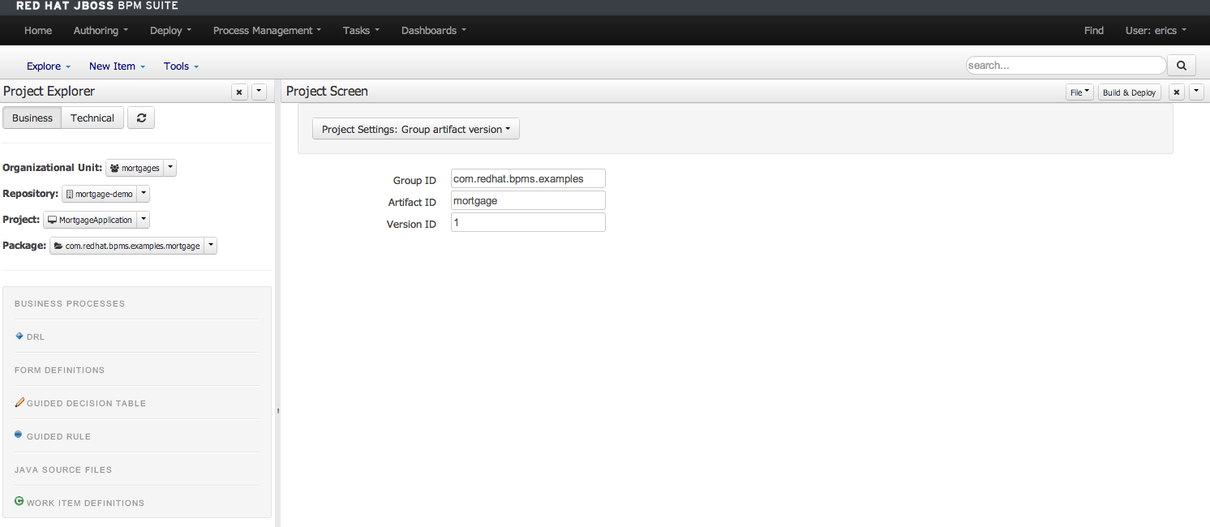This screenshot has height=527, width=1210.
Task: Open the Dashboards menu
Action: (434, 31)
